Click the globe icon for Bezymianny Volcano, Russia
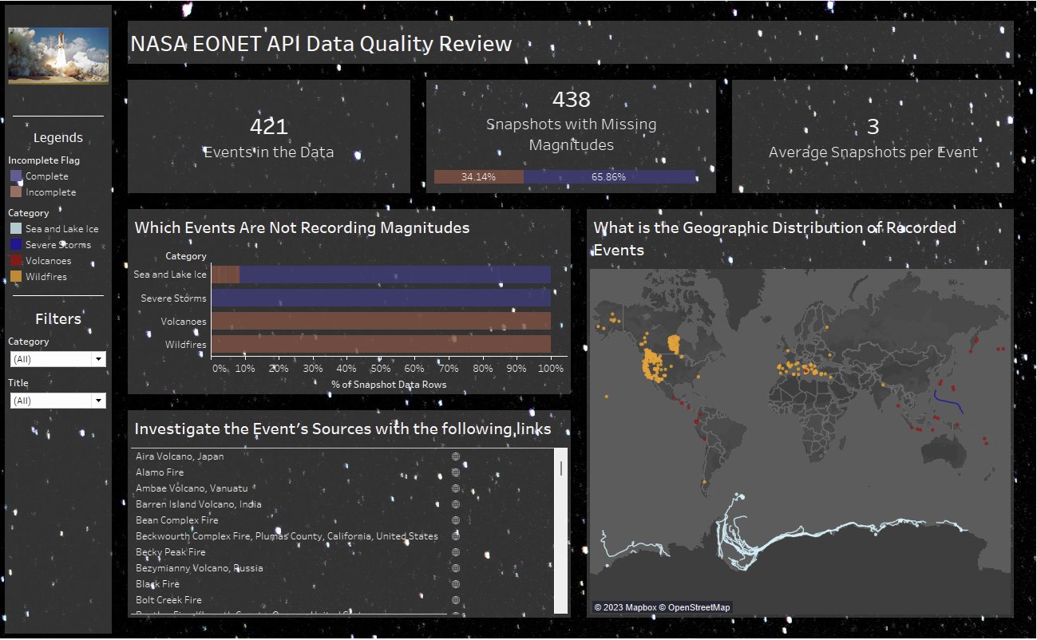 point(456,568)
